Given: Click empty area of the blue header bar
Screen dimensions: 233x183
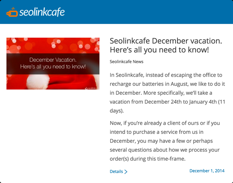Looking at the screenshot, I should [149, 12].
